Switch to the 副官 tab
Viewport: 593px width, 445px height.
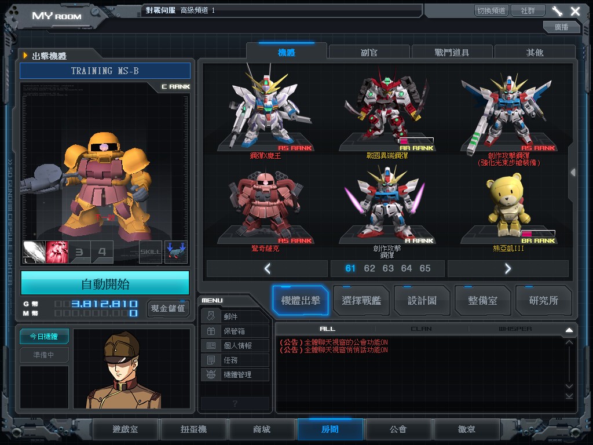(369, 52)
